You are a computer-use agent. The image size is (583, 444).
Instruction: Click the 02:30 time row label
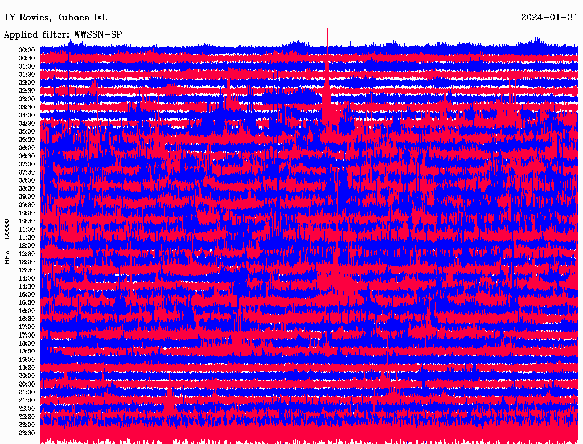tap(27, 91)
